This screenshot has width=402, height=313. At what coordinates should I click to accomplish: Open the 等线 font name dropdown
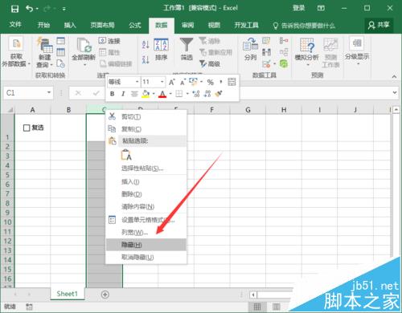(137, 82)
